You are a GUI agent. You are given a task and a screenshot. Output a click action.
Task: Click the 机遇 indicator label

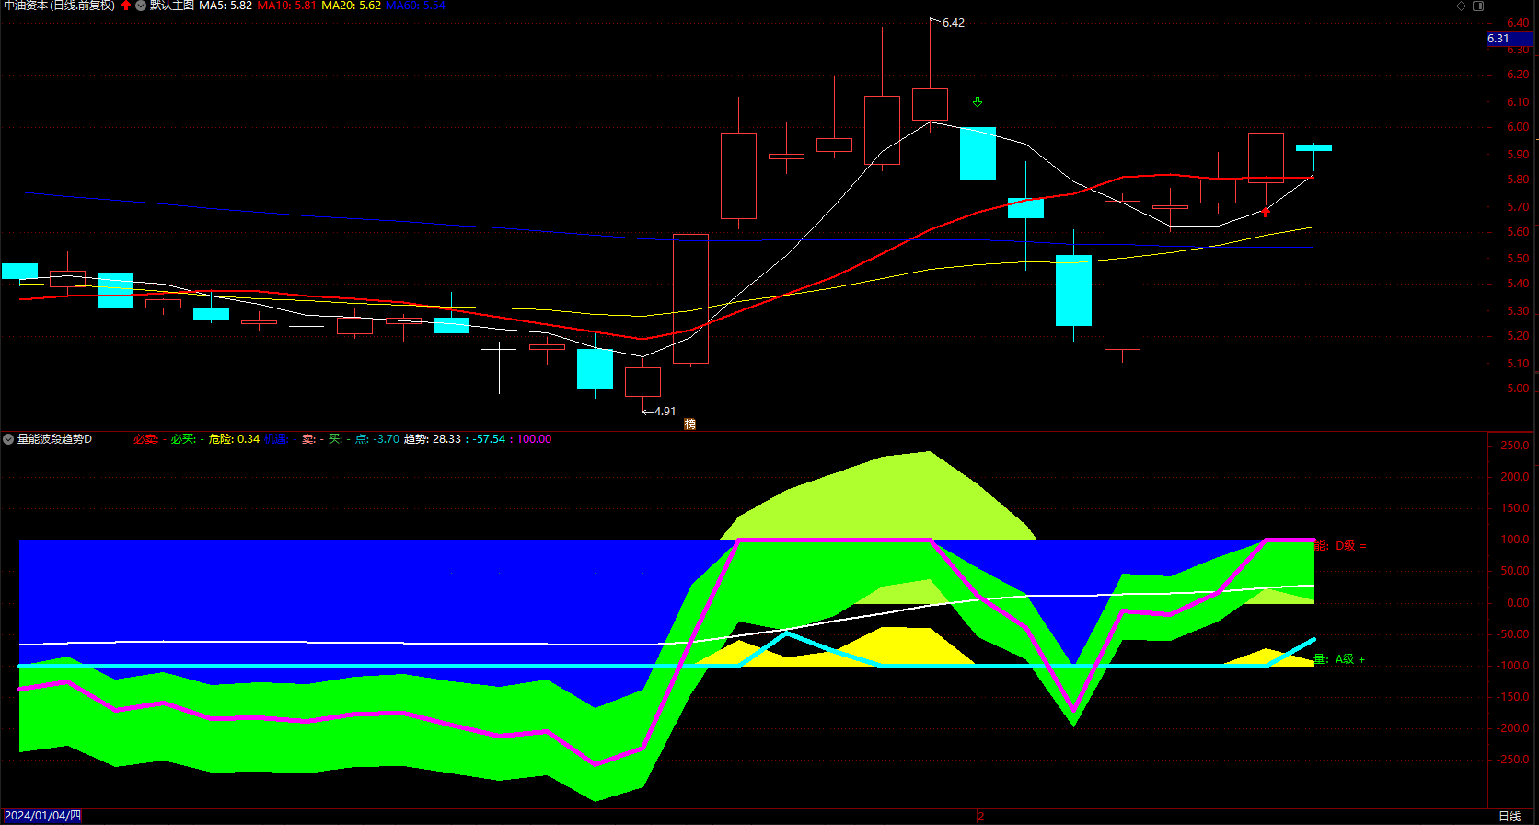click(276, 439)
